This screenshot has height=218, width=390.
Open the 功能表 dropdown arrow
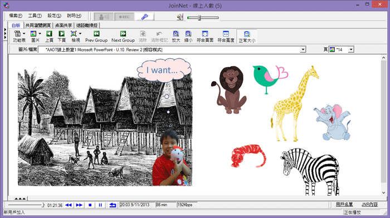(24, 33)
